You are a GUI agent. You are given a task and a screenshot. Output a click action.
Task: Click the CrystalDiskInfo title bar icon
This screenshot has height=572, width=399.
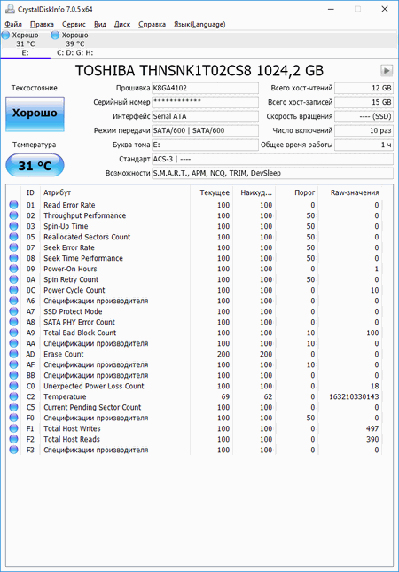point(10,9)
